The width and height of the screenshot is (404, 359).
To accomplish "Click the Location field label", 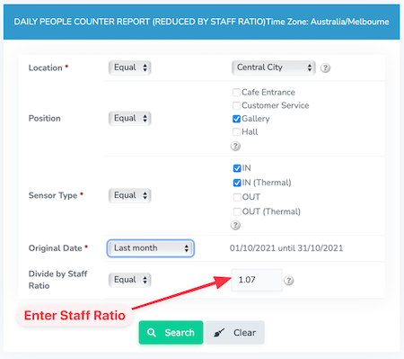I will 46,67.
